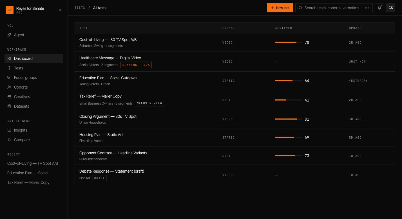Viewport: 402px width, 219px height.
Task: Click the sentiment bar scoring 64
Action: (289, 81)
